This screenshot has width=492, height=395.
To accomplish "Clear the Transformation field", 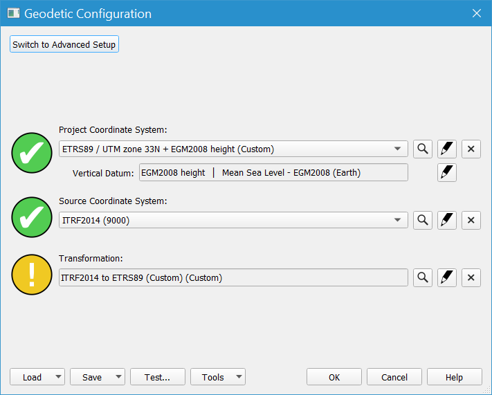I will tap(471, 277).
